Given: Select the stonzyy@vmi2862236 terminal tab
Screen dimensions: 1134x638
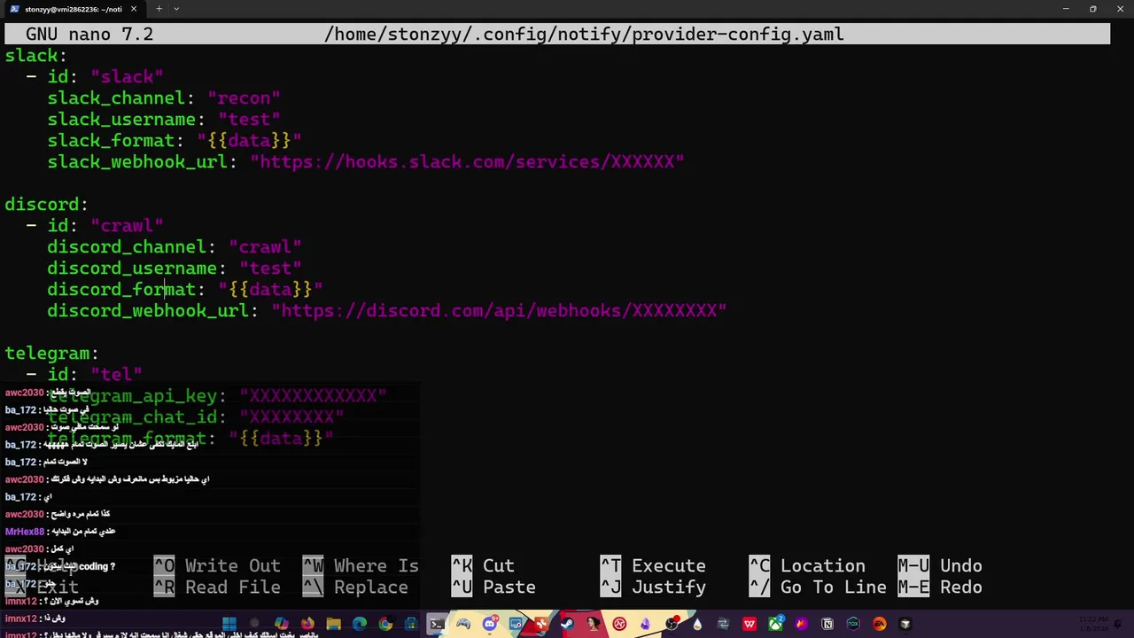Looking at the screenshot, I should (74, 9).
